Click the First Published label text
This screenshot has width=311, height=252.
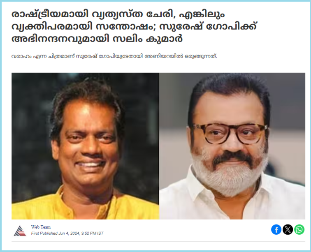coord(44,234)
